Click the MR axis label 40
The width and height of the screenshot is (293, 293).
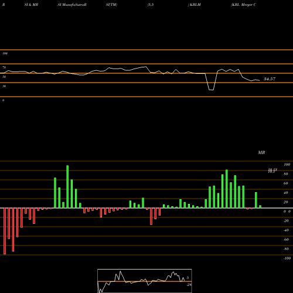(x=286, y=193)
